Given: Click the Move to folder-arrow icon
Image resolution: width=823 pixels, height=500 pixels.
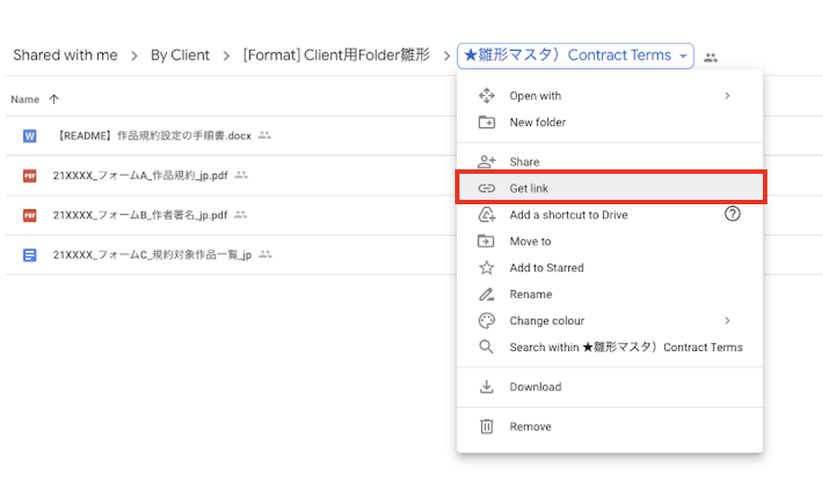Looking at the screenshot, I should (486, 241).
